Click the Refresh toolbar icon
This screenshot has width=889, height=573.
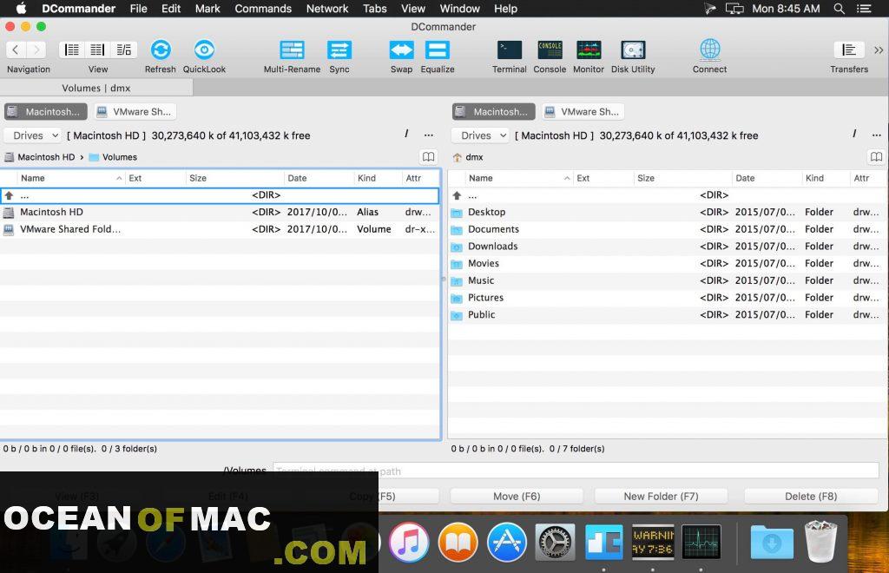[x=161, y=49]
